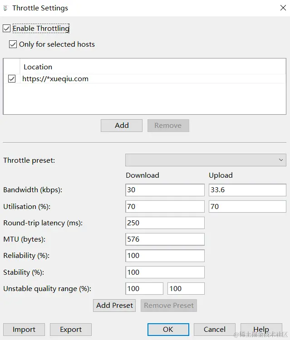Uncheck Only for selected hosts

(13, 44)
